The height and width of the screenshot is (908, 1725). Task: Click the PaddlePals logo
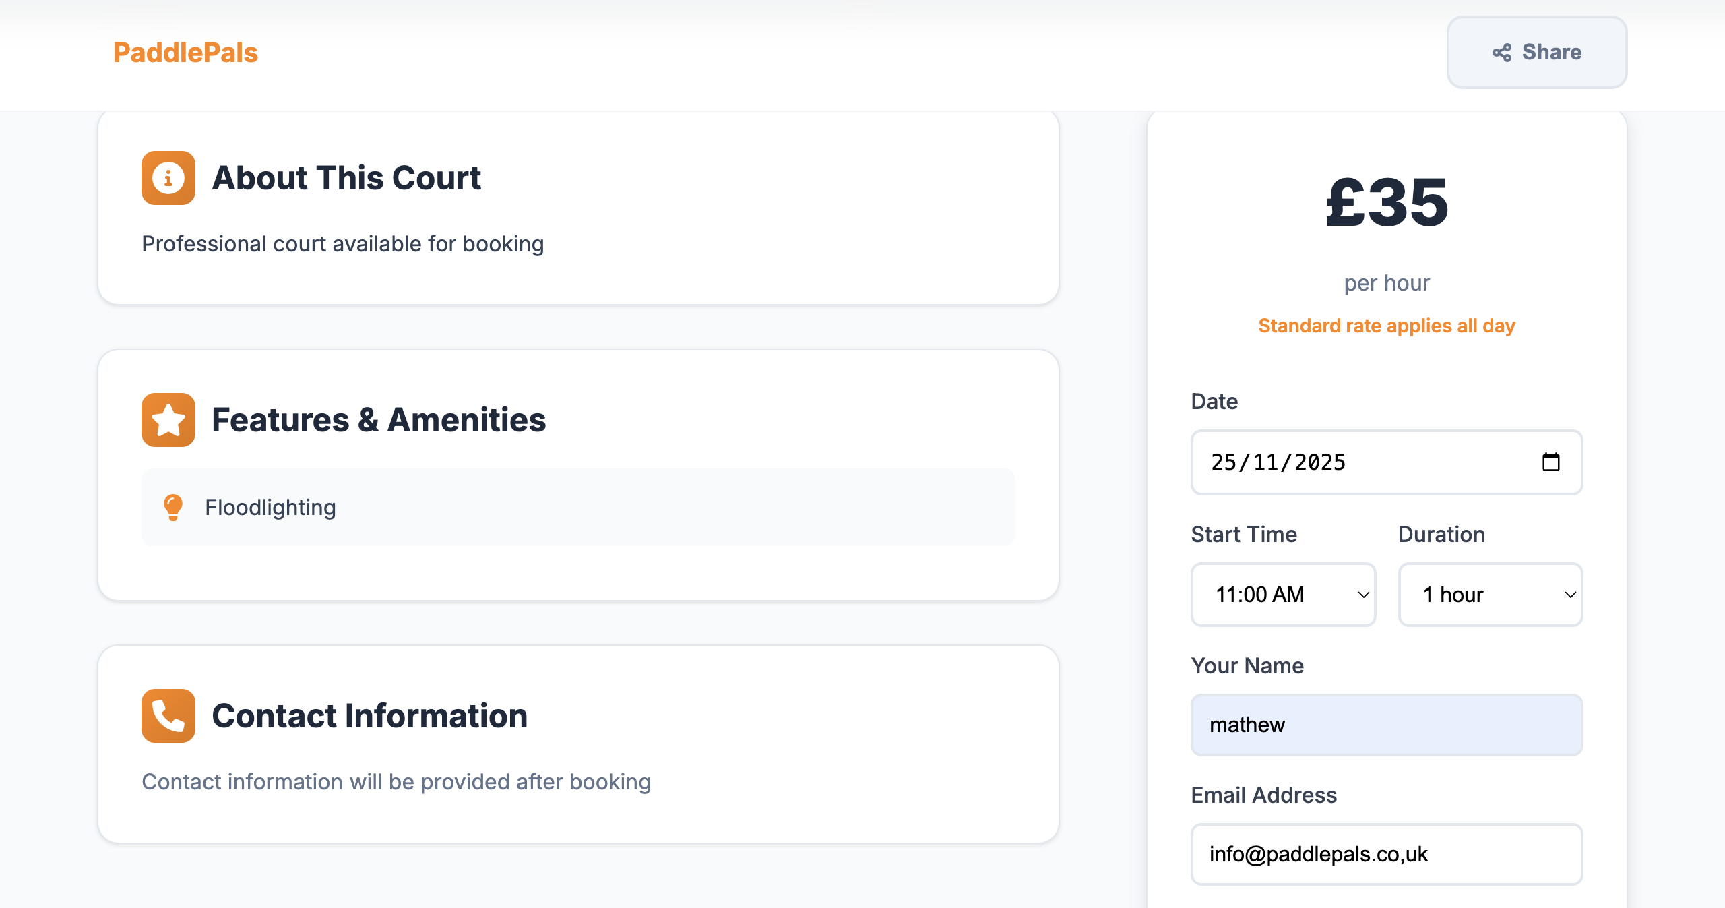point(185,53)
